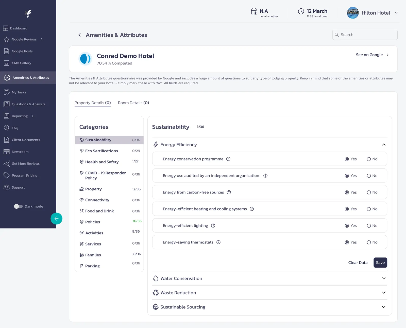Select the Health and Safety category
The width and height of the screenshot is (406, 328).
[x=109, y=162]
